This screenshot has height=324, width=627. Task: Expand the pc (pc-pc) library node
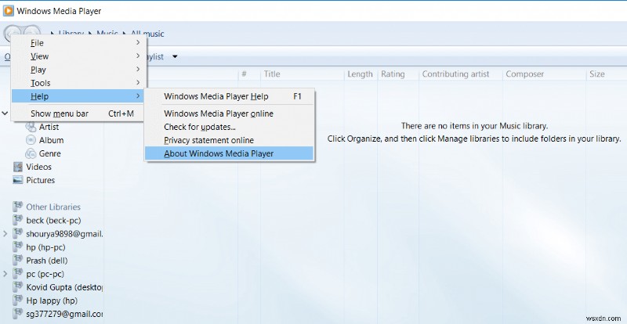5,274
